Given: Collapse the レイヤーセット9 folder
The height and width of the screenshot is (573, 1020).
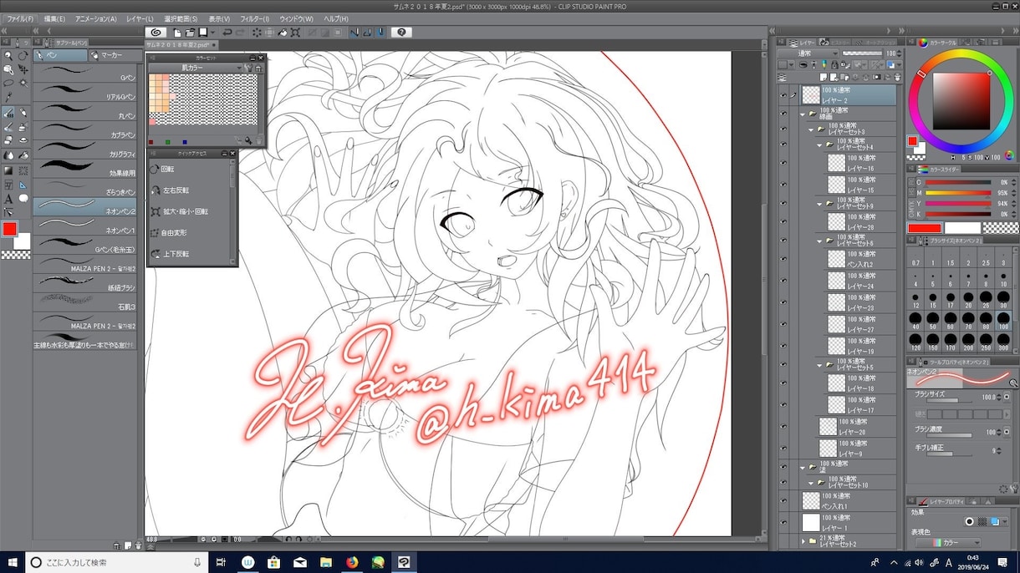Looking at the screenshot, I should click(819, 204).
